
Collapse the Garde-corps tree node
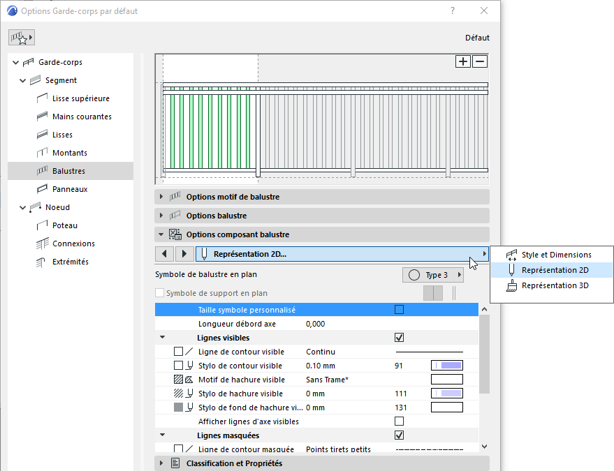(x=15, y=62)
